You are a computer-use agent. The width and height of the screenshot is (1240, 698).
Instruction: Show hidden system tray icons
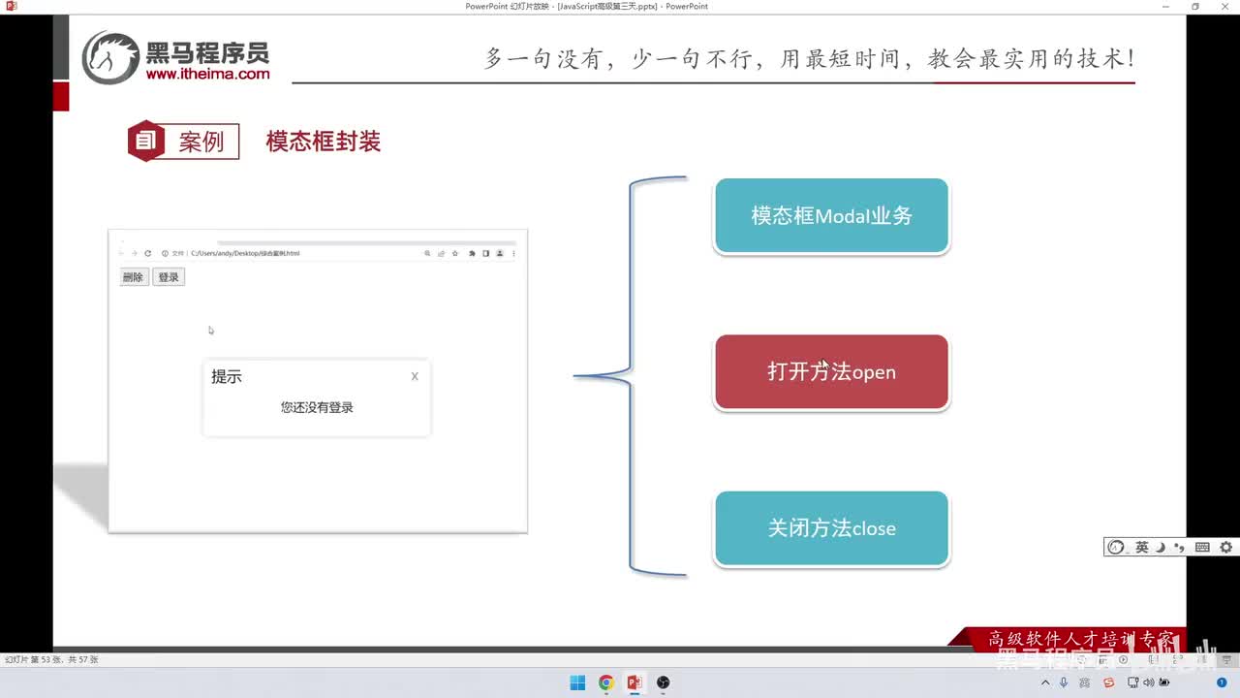(1045, 682)
